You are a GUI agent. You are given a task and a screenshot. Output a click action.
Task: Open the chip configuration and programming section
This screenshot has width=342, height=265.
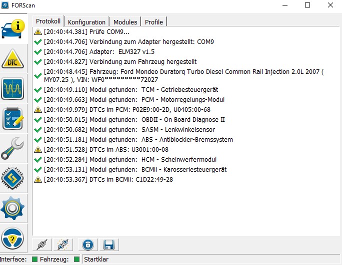pyautogui.click(x=14, y=178)
